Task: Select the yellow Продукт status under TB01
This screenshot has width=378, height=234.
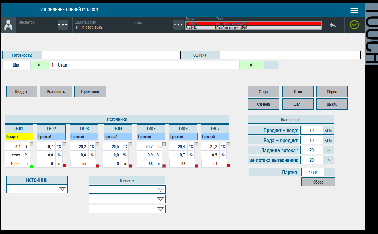Action: coord(18,137)
